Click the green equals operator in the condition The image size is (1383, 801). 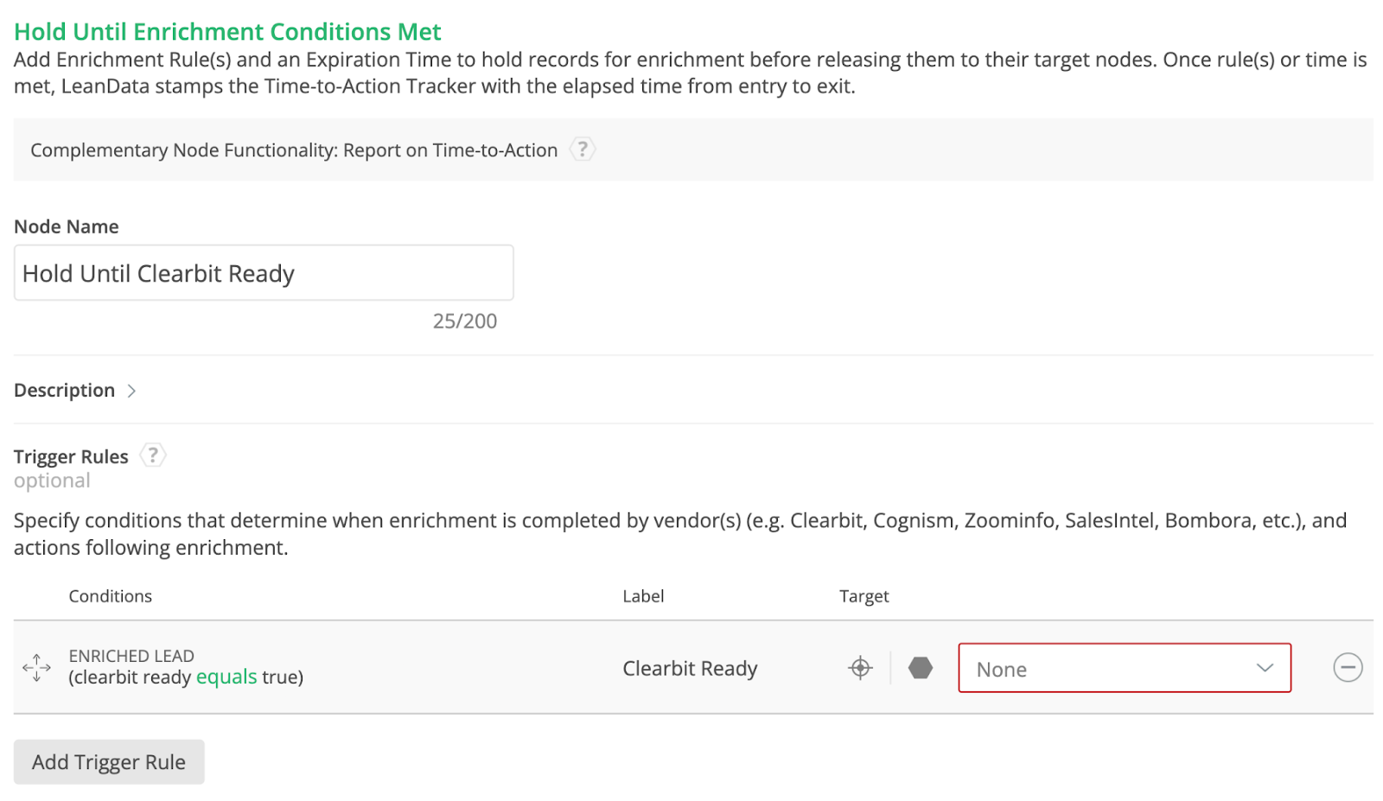[226, 677]
